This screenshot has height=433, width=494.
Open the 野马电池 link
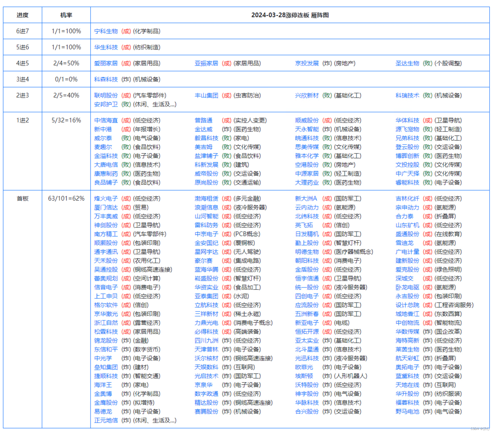point(407,412)
